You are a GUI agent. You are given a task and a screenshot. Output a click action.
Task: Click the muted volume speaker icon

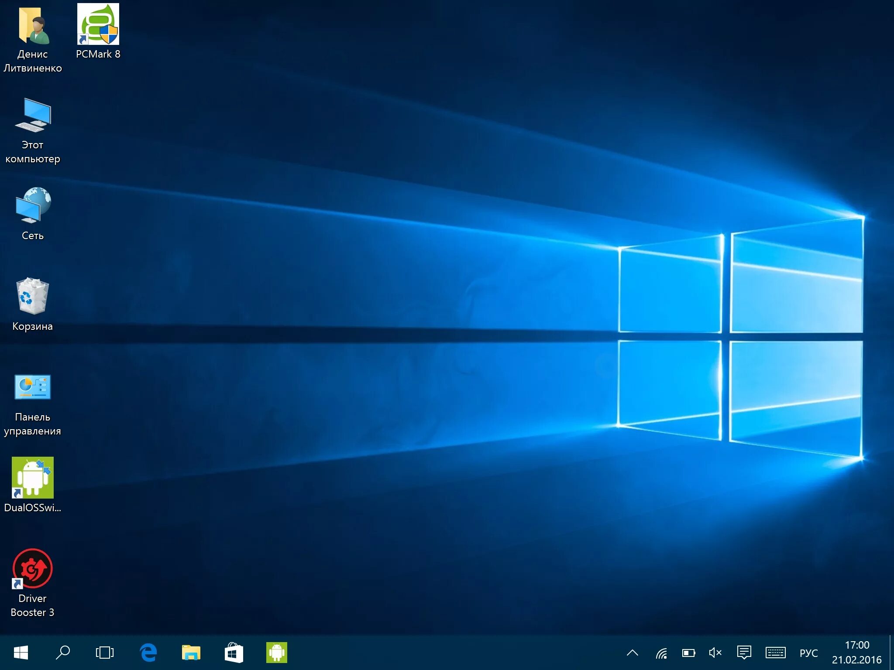715,653
